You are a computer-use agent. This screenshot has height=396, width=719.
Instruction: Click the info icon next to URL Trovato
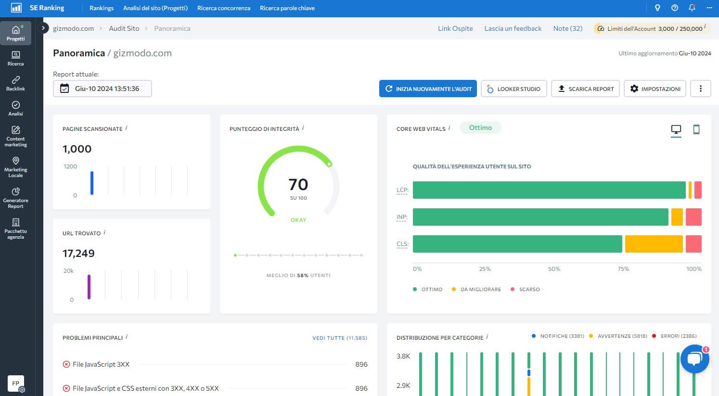[104, 232]
